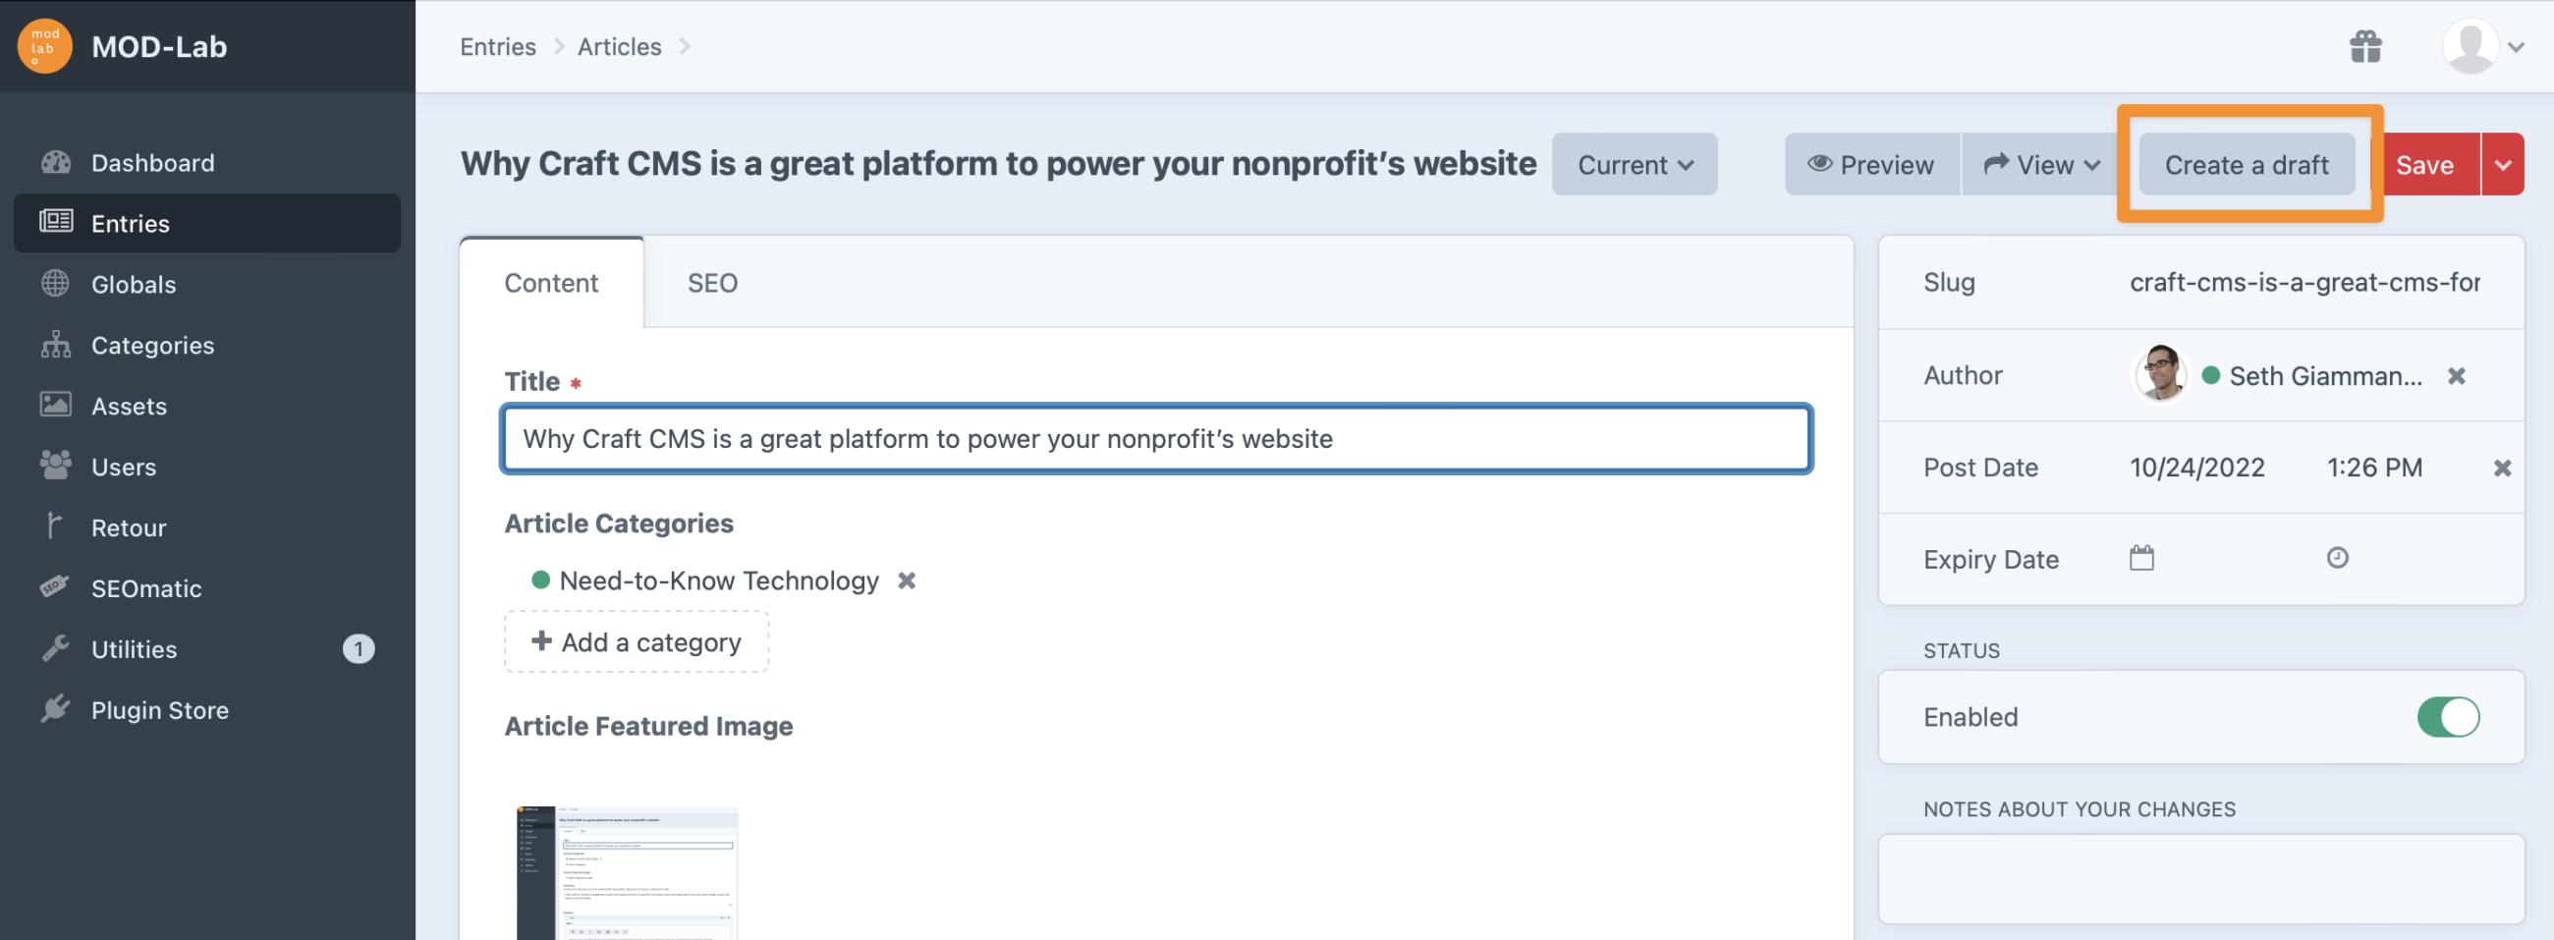Open the Expiry Date calendar icon
The image size is (2554, 940).
[x=2141, y=558]
